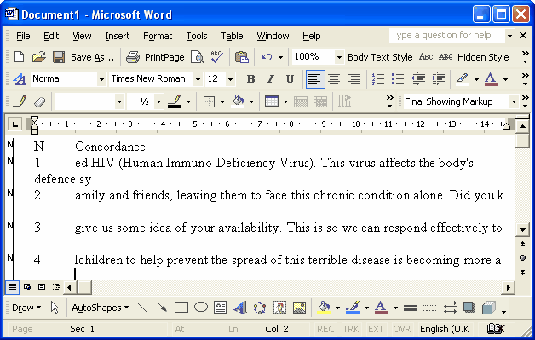Select the Arrow drawing tool

pos(162,308)
